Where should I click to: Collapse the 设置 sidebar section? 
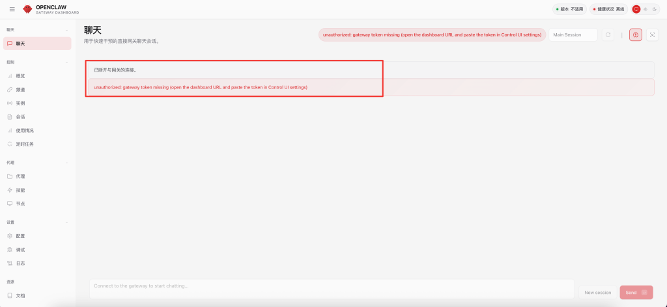tap(66, 222)
